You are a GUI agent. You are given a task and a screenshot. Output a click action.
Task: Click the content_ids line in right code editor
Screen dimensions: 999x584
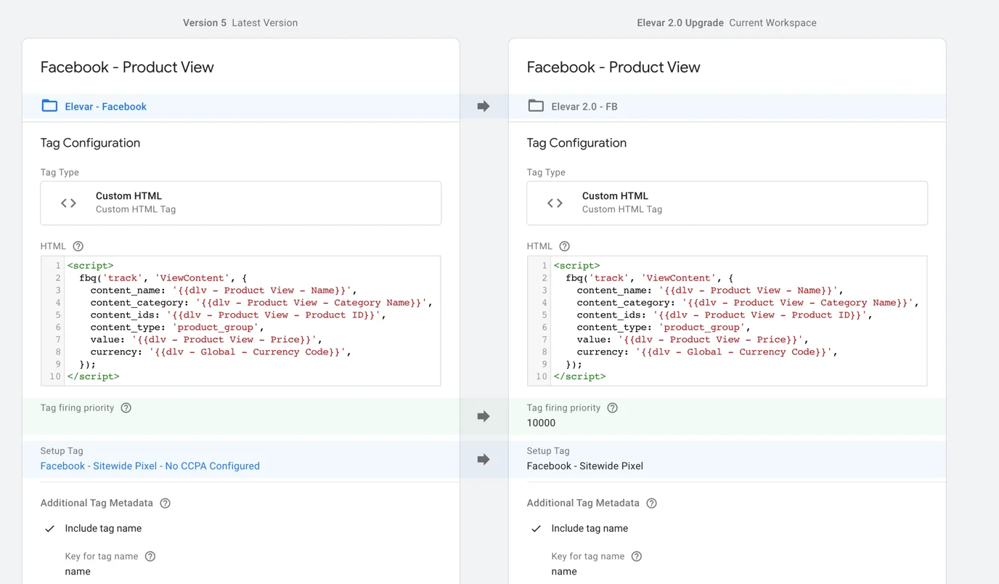click(725, 315)
